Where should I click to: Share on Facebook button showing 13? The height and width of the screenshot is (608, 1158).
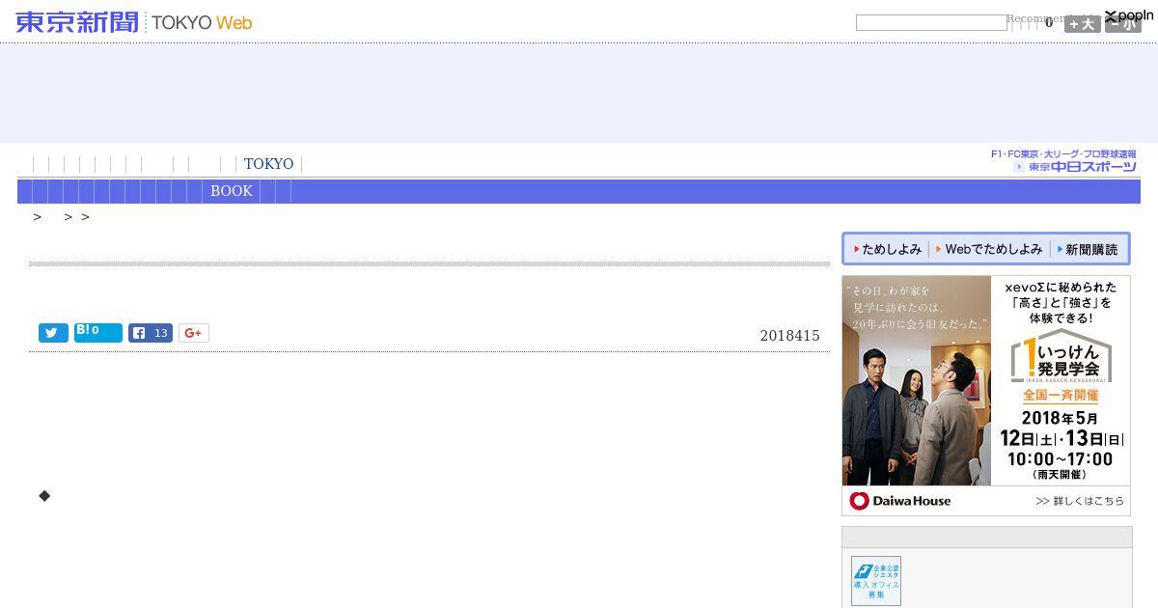tap(151, 333)
